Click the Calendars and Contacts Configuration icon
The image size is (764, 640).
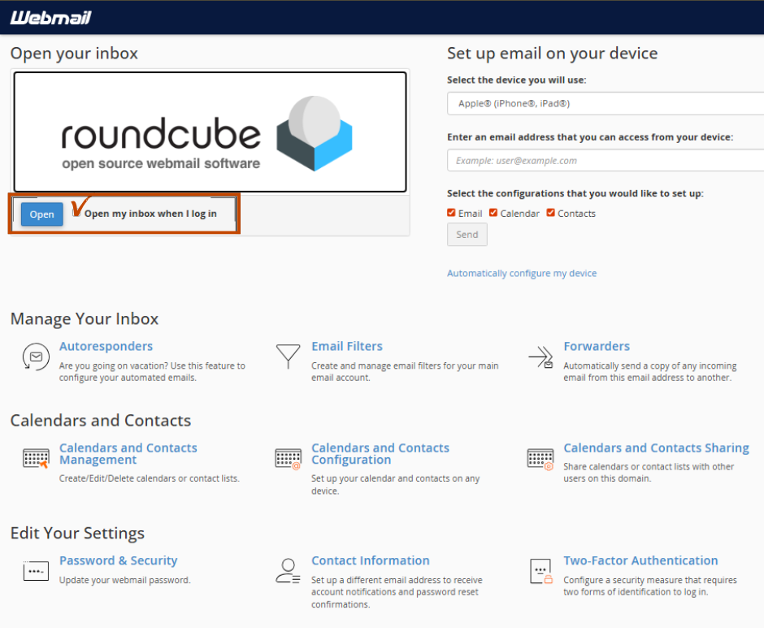click(x=288, y=458)
